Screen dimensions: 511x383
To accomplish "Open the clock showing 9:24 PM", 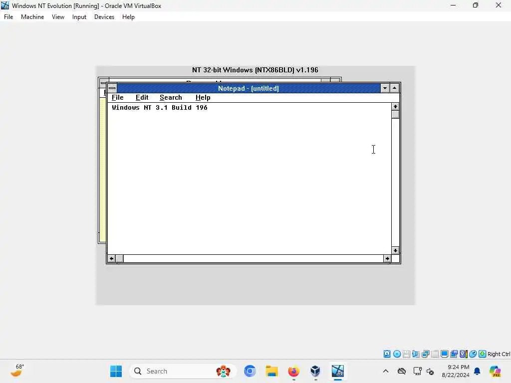I will pyautogui.click(x=455, y=371).
